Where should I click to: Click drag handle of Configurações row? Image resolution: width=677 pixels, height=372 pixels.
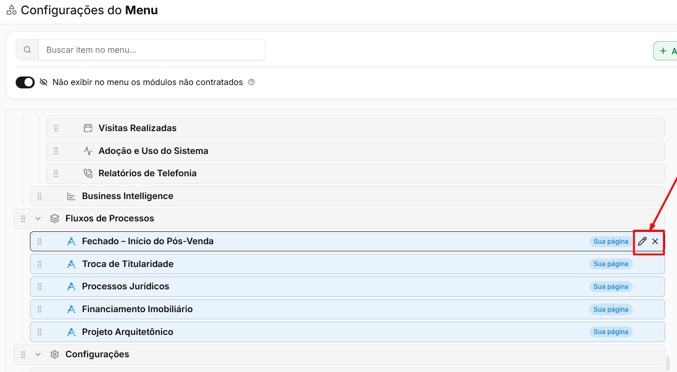pos(23,354)
